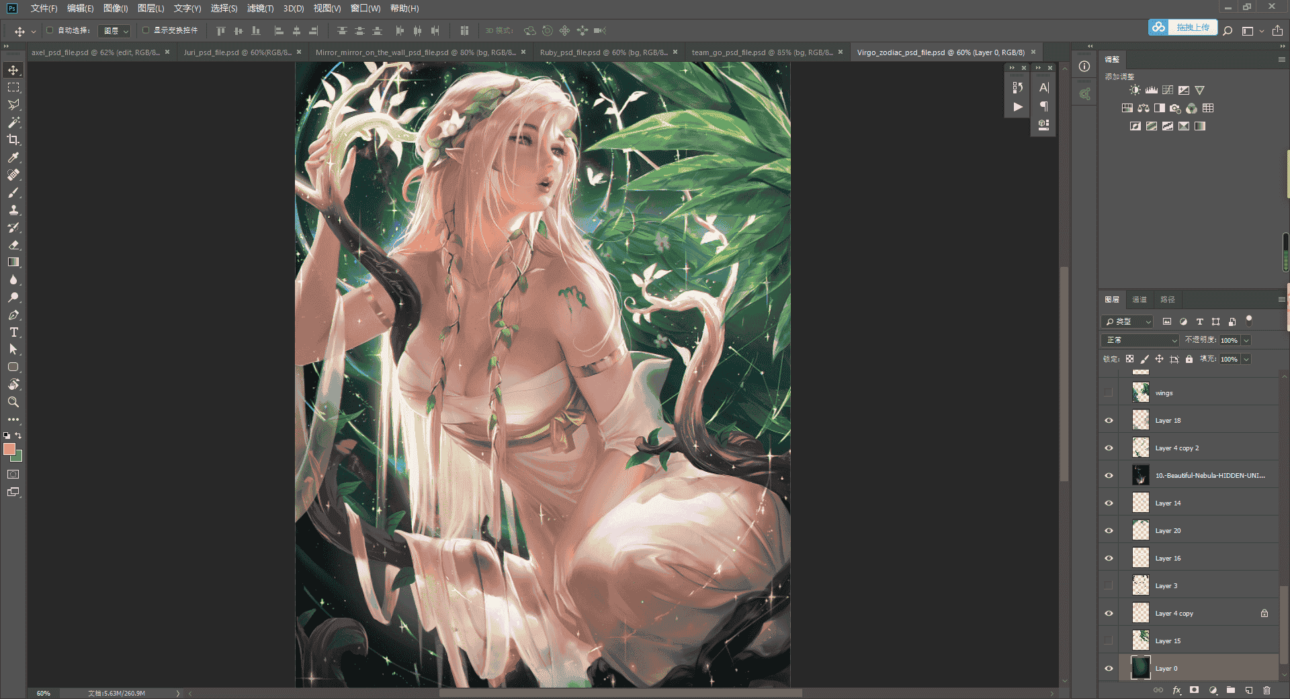The width and height of the screenshot is (1290, 699).
Task: Click the background color swatch
Action: click(x=18, y=458)
